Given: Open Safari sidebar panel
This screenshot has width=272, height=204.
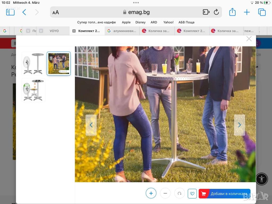Looking at the screenshot, I should tap(10, 12).
